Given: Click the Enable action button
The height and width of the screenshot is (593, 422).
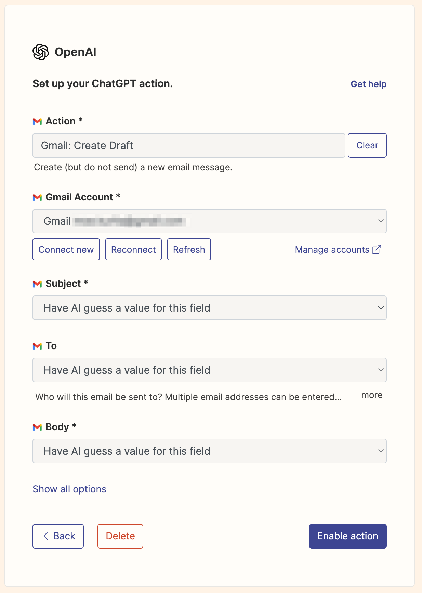Looking at the screenshot, I should (x=347, y=536).
